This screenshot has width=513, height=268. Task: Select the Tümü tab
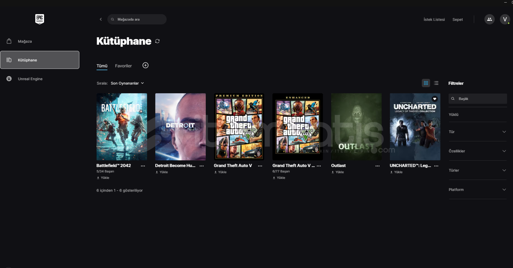102,66
